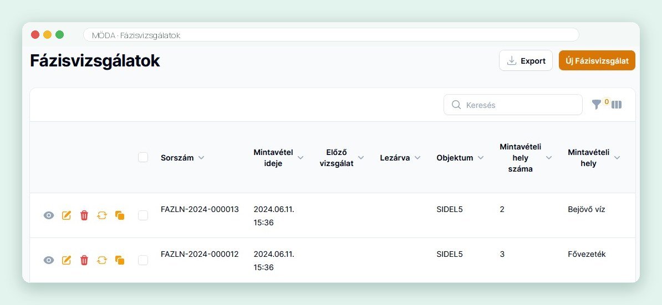This screenshot has width=662, height=305.
Task: Create new entry with Új Fázisvizsgálat
Action: pos(597,61)
